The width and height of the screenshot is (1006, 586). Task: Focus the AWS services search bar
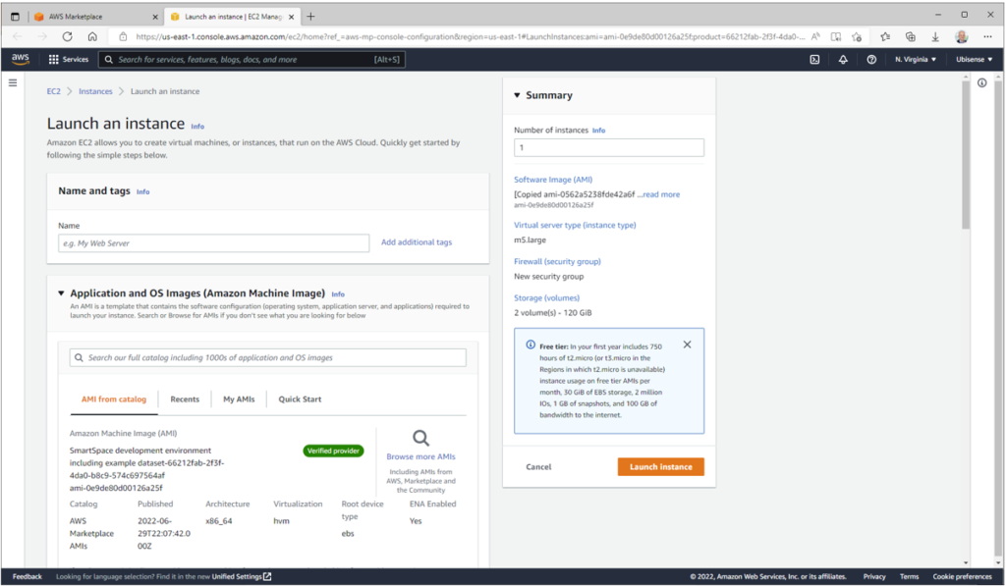[251, 60]
